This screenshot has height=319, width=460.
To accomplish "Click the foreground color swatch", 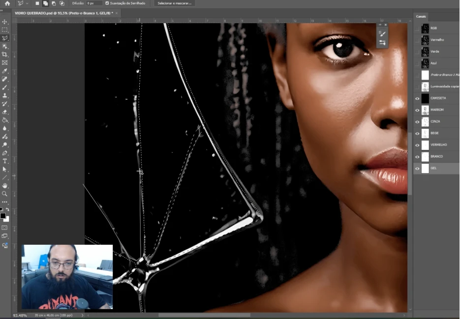I will pyautogui.click(x=3, y=216).
